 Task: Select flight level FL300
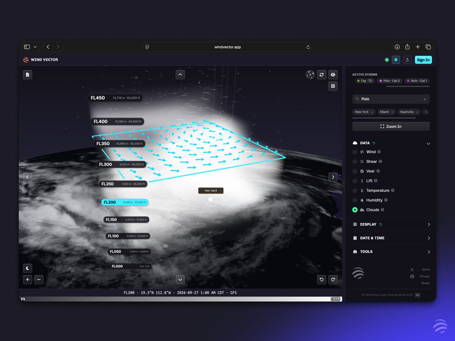tap(121, 164)
